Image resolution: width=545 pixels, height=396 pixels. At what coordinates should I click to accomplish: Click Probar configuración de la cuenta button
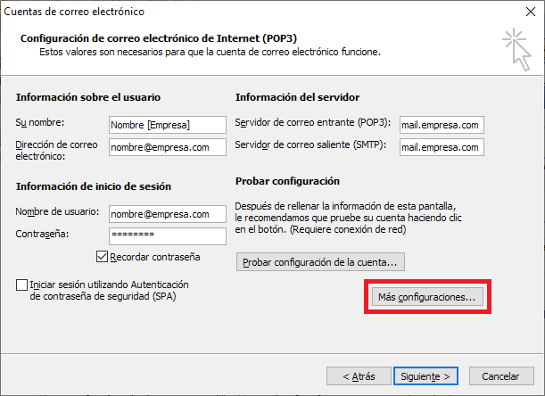pyautogui.click(x=320, y=262)
